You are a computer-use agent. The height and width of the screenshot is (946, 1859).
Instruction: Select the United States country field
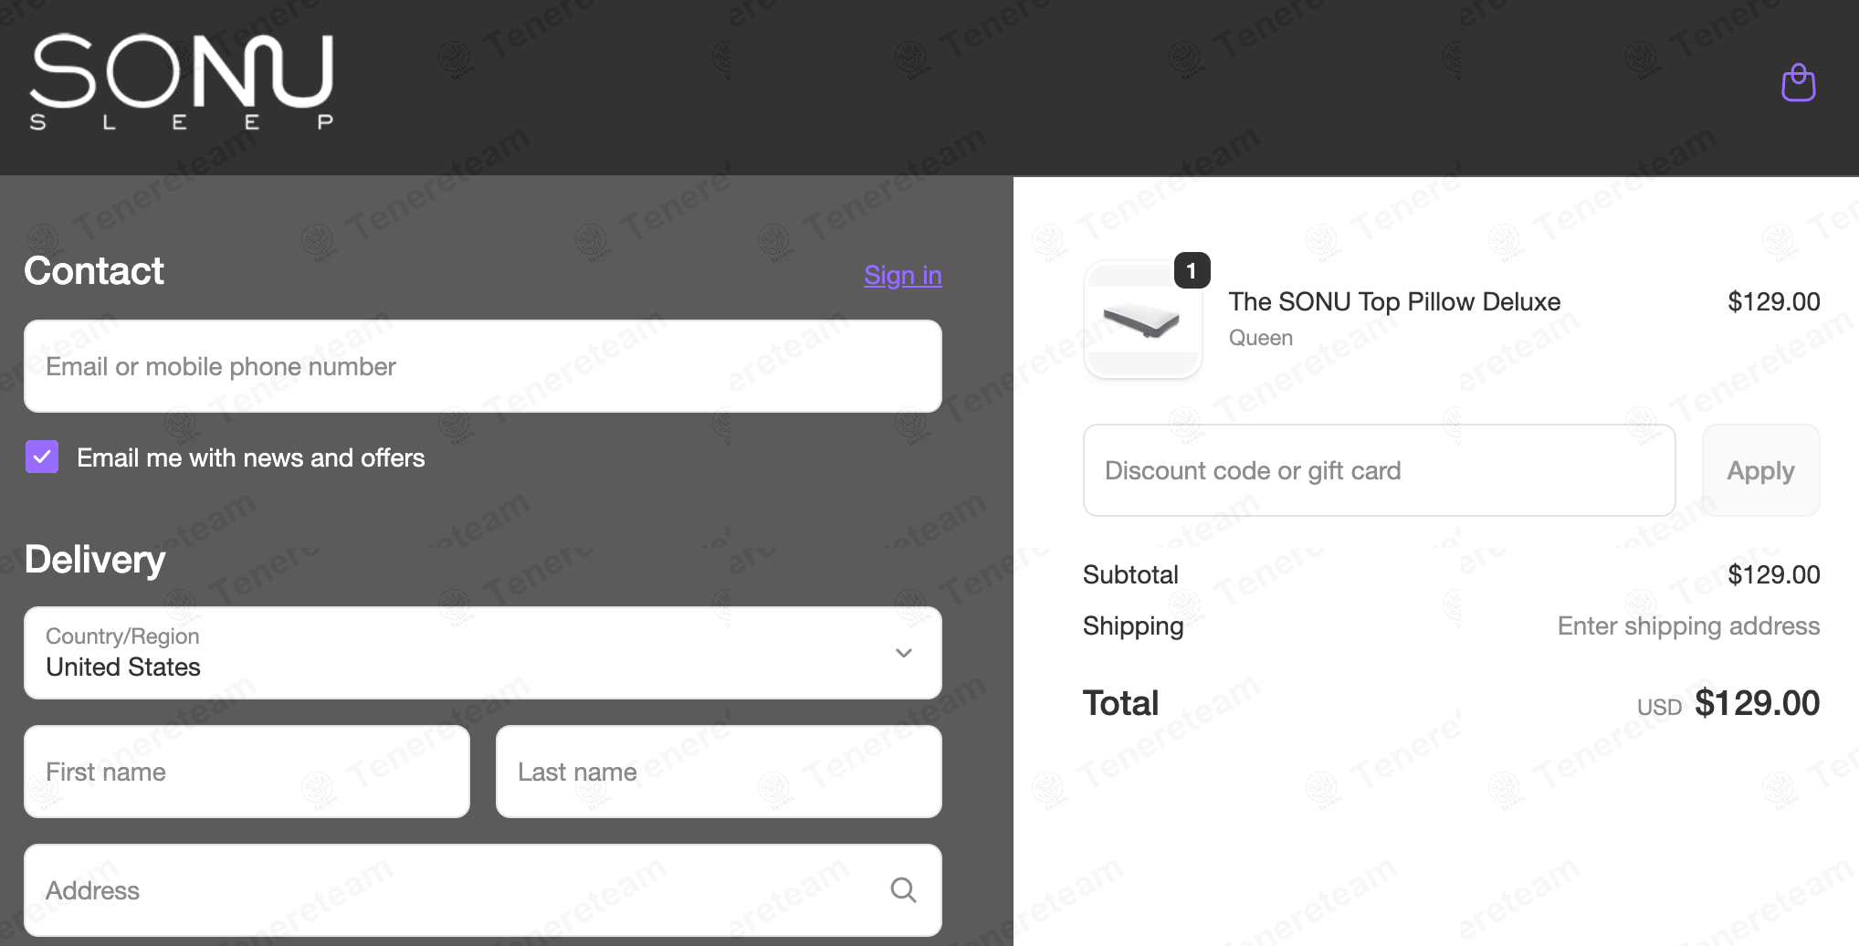(483, 653)
